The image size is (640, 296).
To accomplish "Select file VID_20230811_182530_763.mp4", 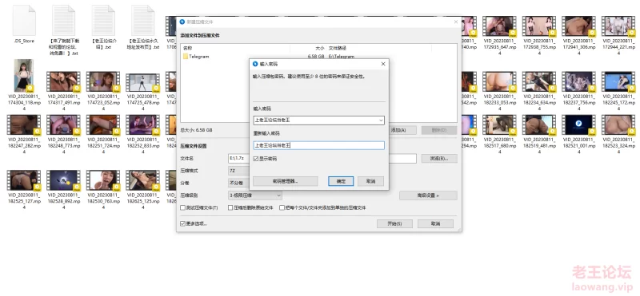I will (103, 180).
